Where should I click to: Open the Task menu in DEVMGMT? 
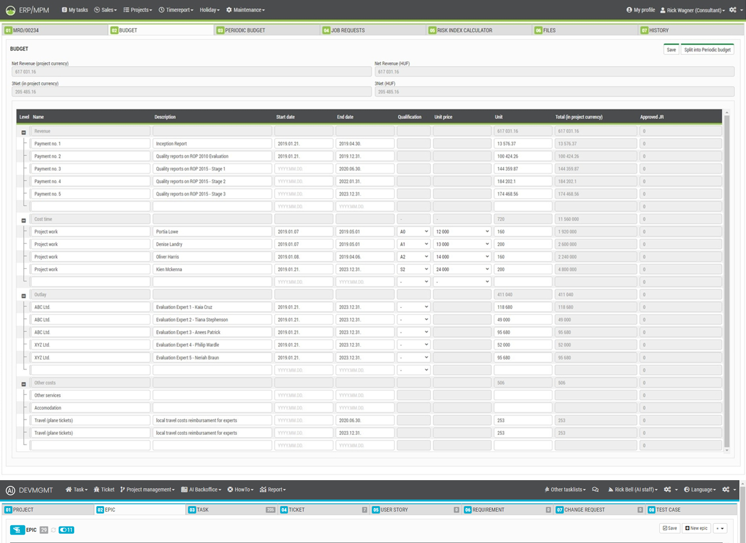[76, 490]
